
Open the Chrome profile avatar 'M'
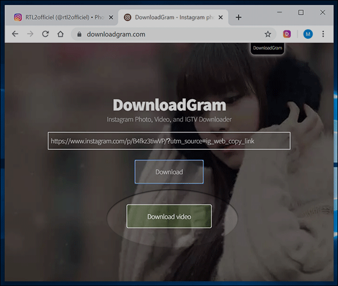pos(308,34)
